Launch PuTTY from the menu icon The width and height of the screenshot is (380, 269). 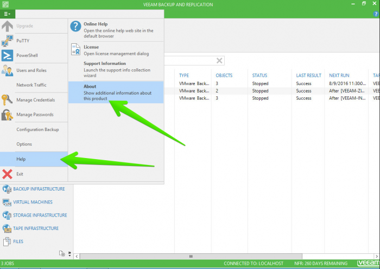[7, 41]
